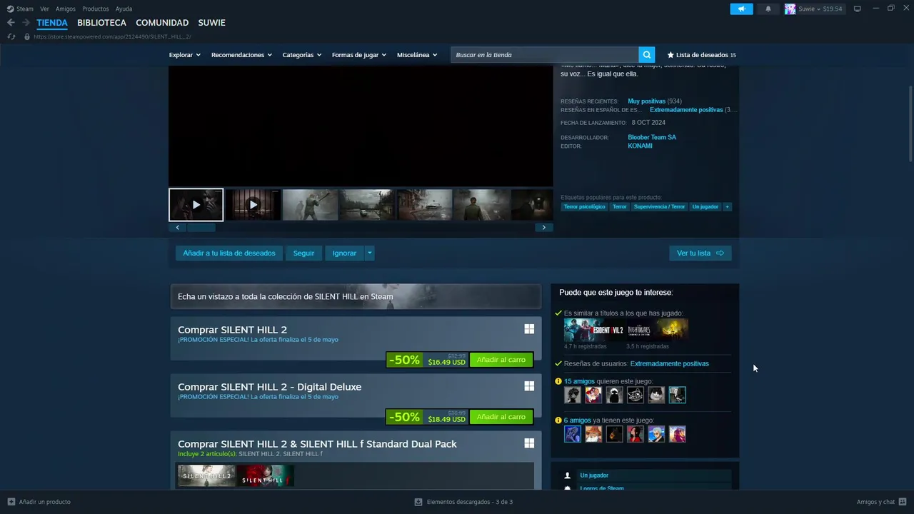Open the last friend avatar owning this game
The height and width of the screenshot is (514, 914).
(x=677, y=434)
